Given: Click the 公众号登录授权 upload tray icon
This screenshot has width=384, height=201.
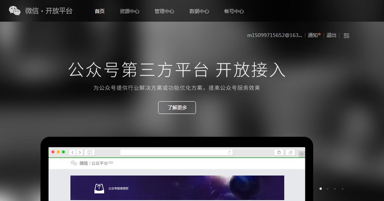Looking at the screenshot, I should click(x=99, y=188).
